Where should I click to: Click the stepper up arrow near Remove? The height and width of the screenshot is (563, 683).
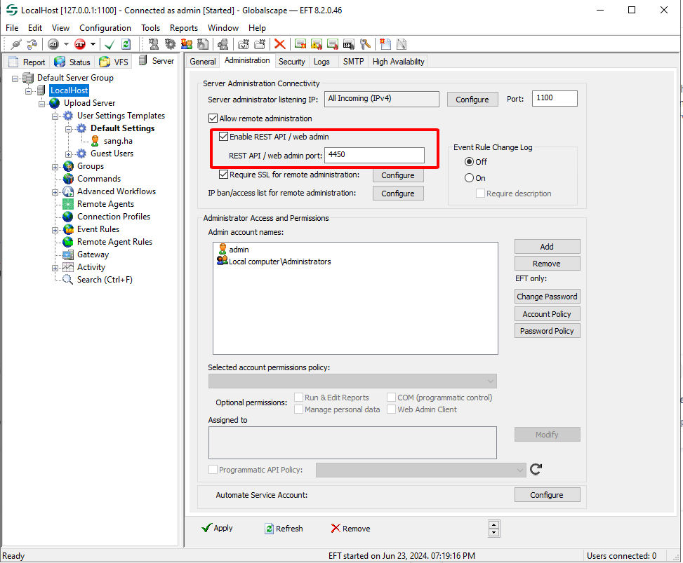click(x=494, y=524)
